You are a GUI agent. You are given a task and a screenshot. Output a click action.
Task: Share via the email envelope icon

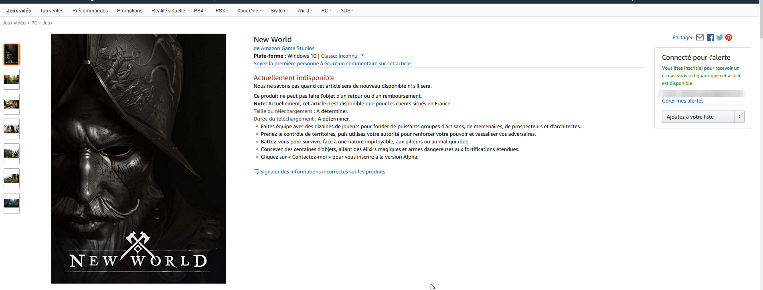point(700,38)
